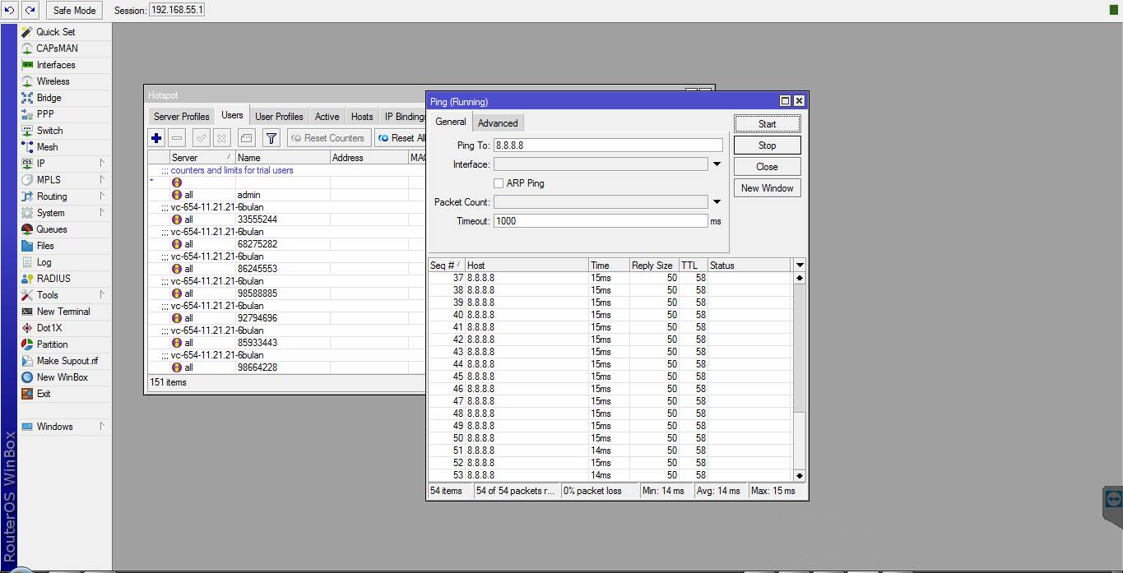Image resolution: width=1123 pixels, height=573 pixels.
Task: Select hotspot user admin row
Action: [286, 195]
